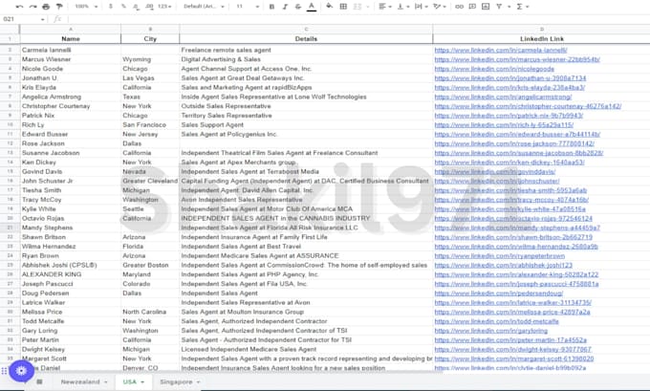Viewport: 650px width, 391px height.
Task: Open the USA tab dropdown arrow
Action: [x=142, y=381]
